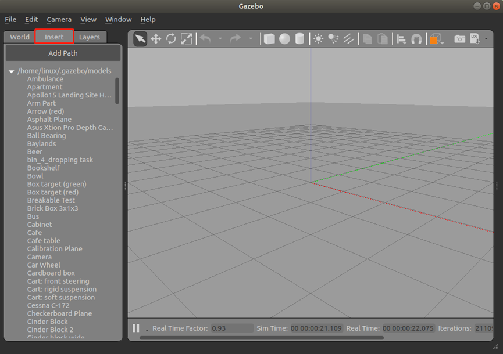
Task: Insert a box shape
Action: (269, 39)
